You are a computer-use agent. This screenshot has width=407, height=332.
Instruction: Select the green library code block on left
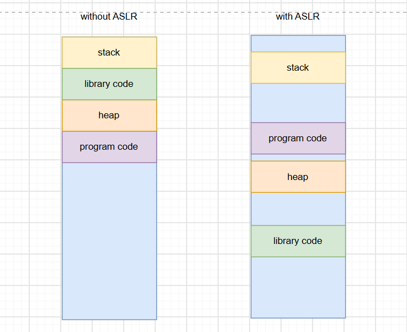109,84
